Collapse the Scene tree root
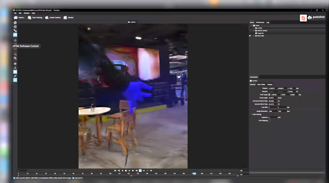Image resolution: width=329 pixels, height=183 pixels. click(252, 25)
